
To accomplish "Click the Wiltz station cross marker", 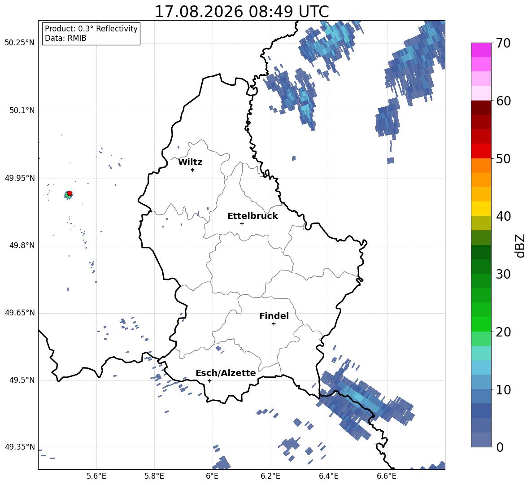I will pyautogui.click(x=193, y=170).
